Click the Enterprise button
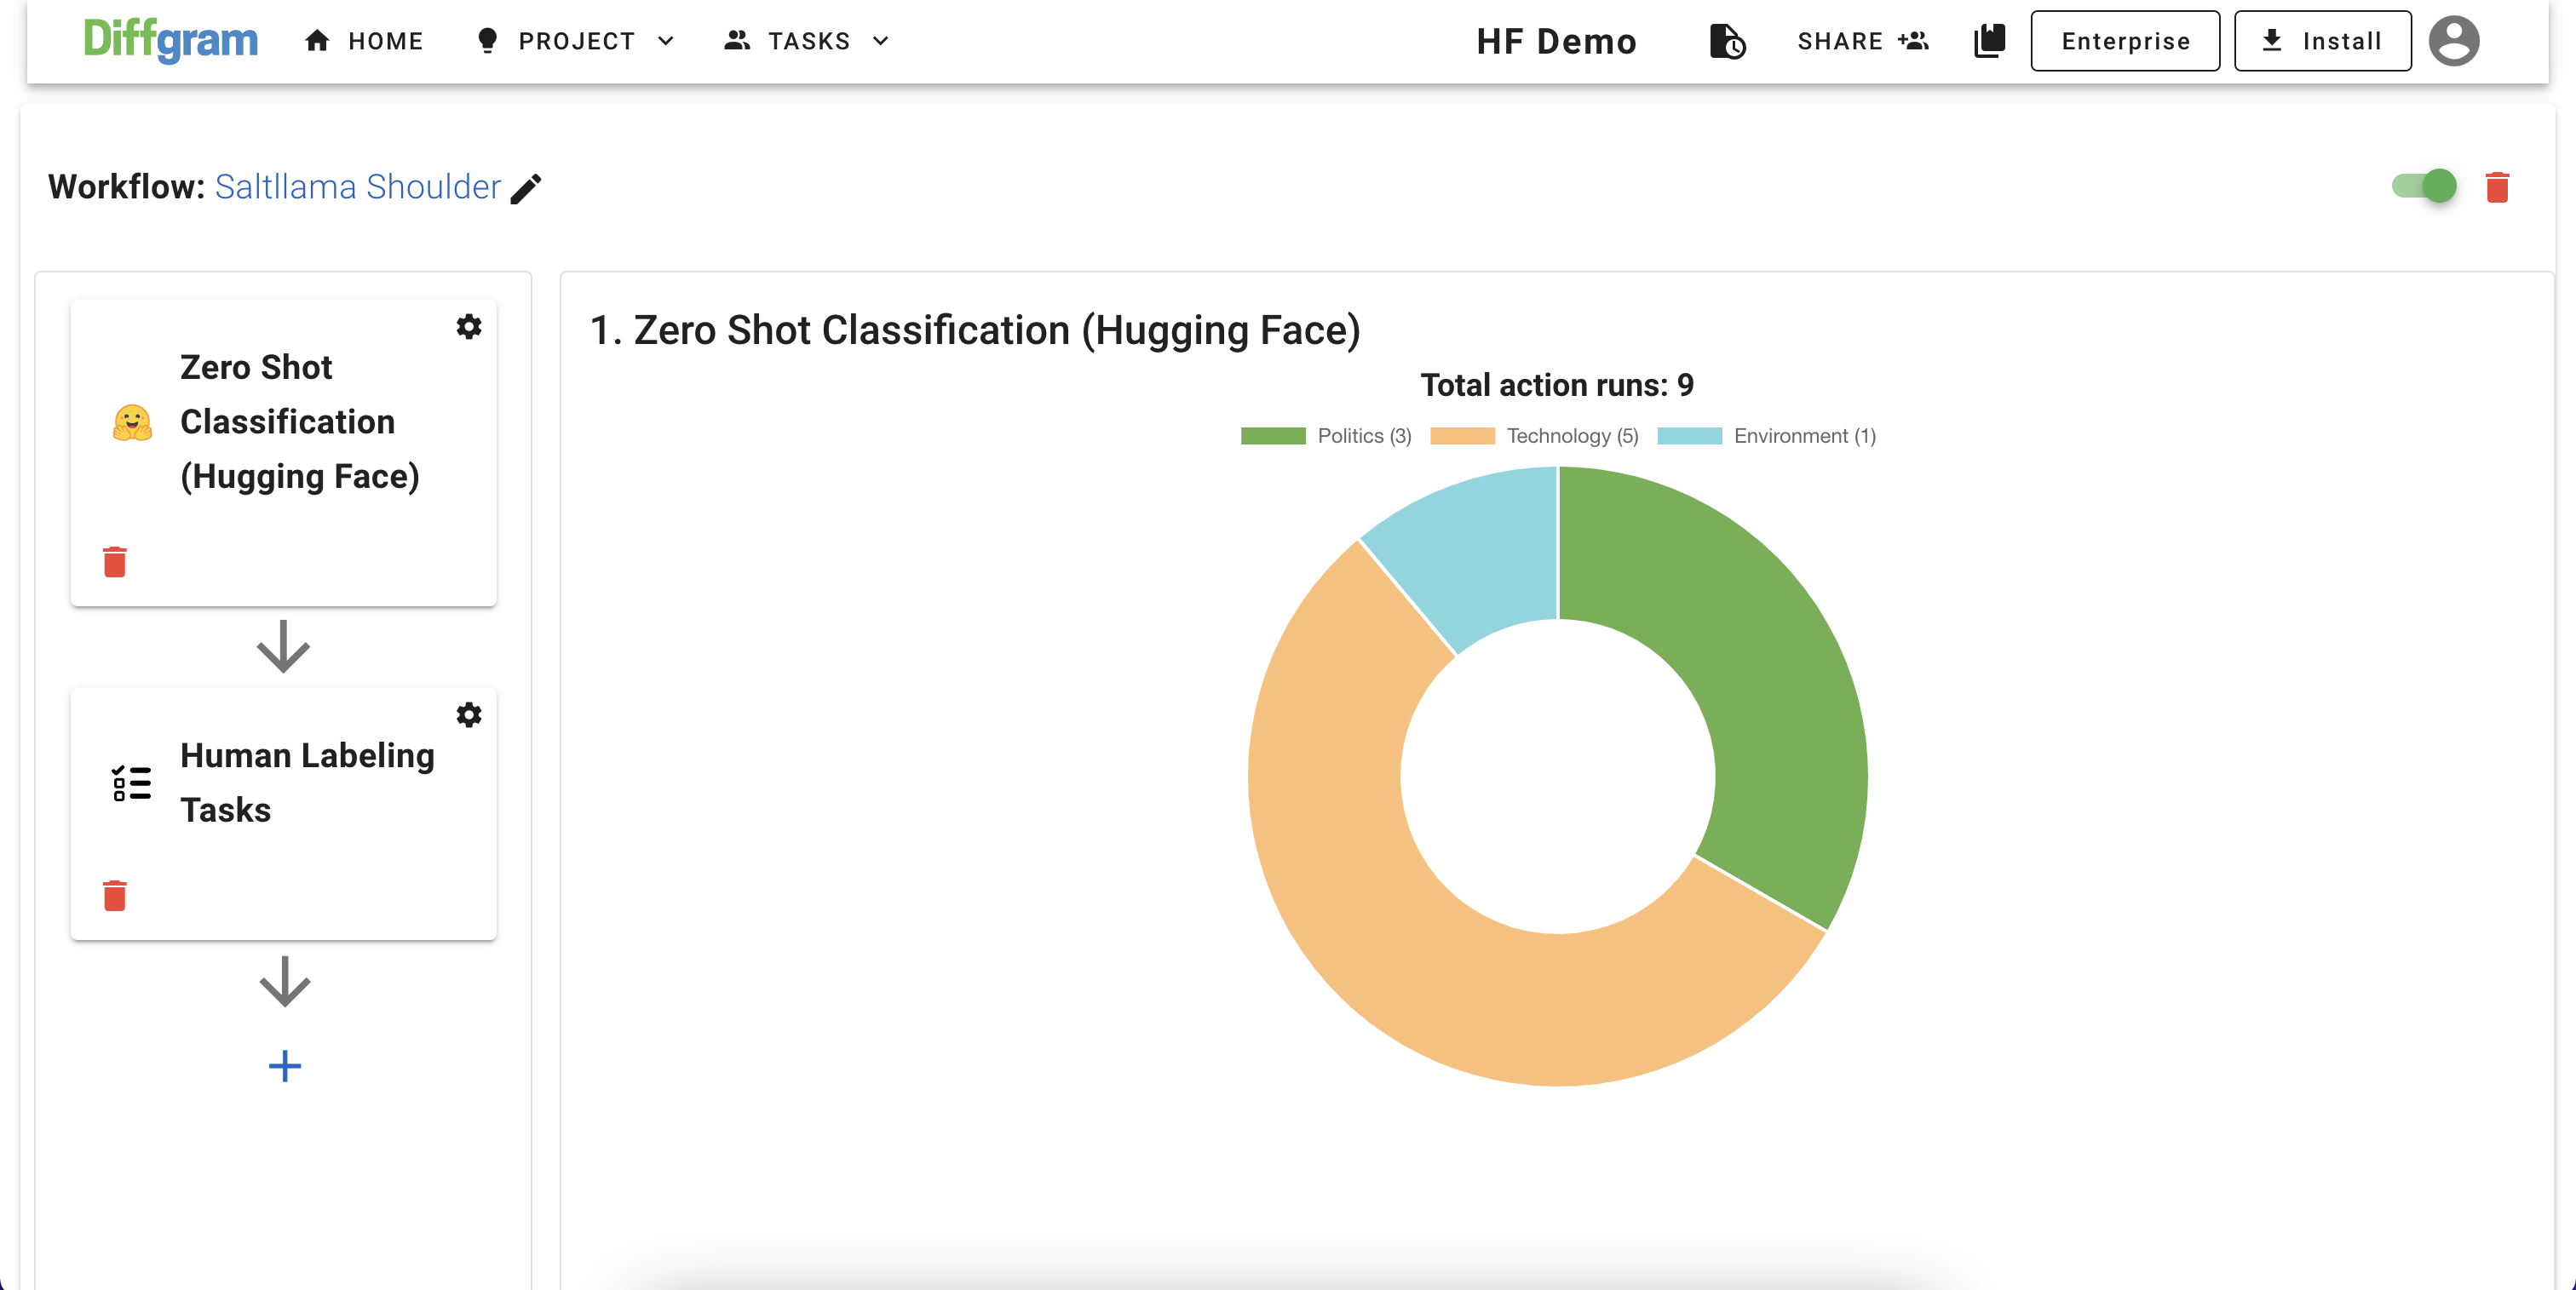Viewport: 2576px width, 1290px height. (2125, 41)
